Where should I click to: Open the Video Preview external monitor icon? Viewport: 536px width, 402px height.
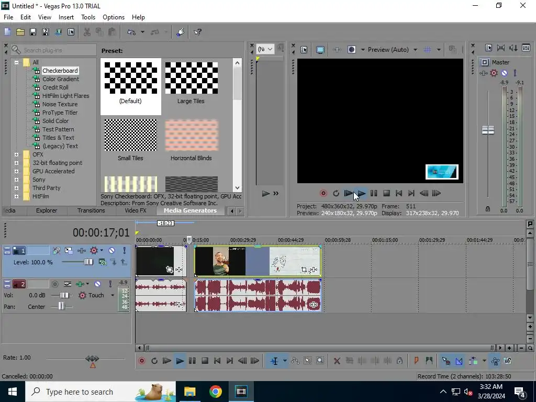tap(320, 50)
